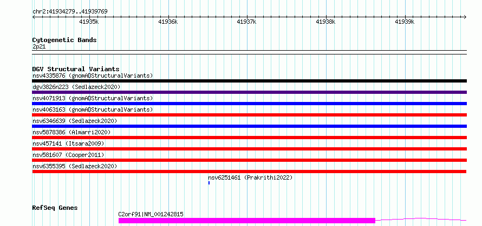Click the right arrow of the ruler
The width and height of the screenshot is (482, 226).
pos(465,17)
